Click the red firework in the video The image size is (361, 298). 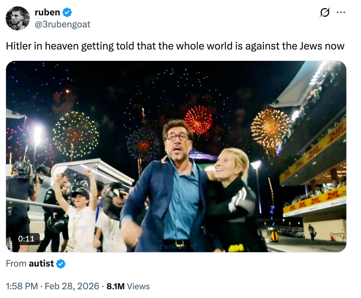pyautogui.click(x=198, y=120)
